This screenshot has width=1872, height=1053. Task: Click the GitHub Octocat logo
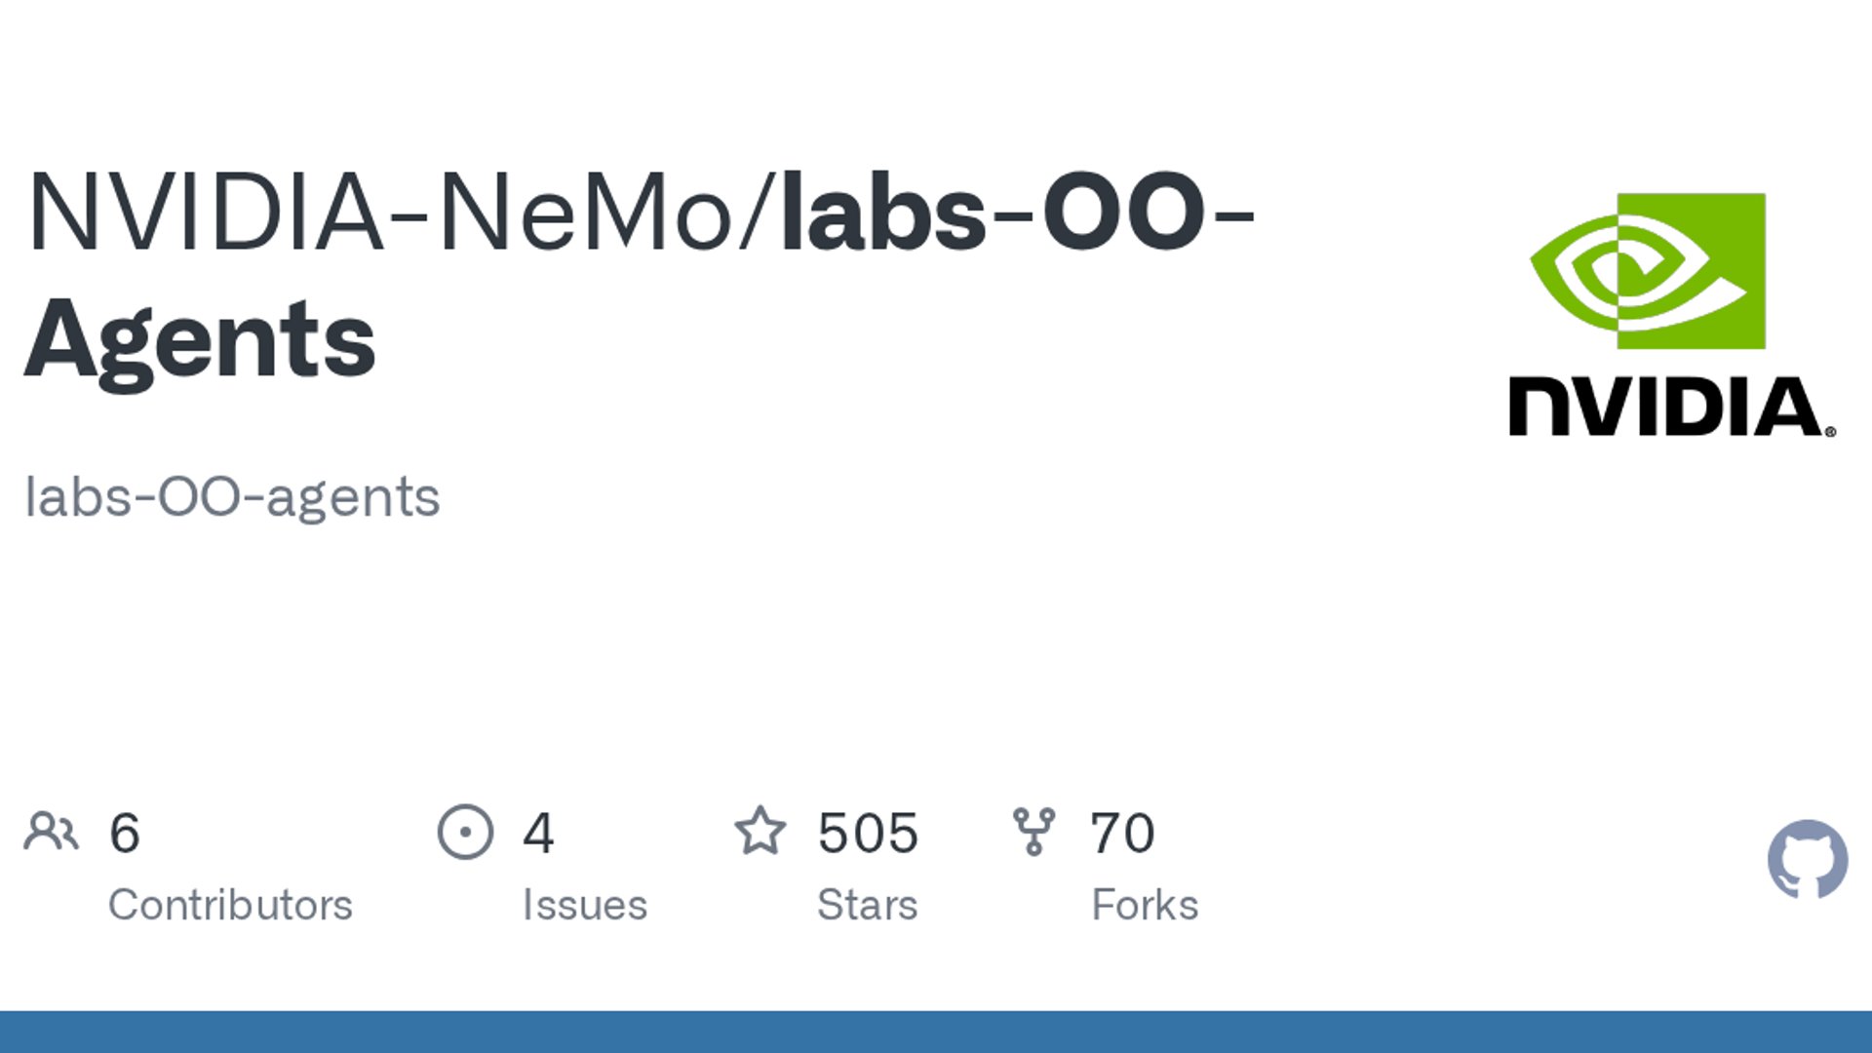click(x=1808, y=859)
